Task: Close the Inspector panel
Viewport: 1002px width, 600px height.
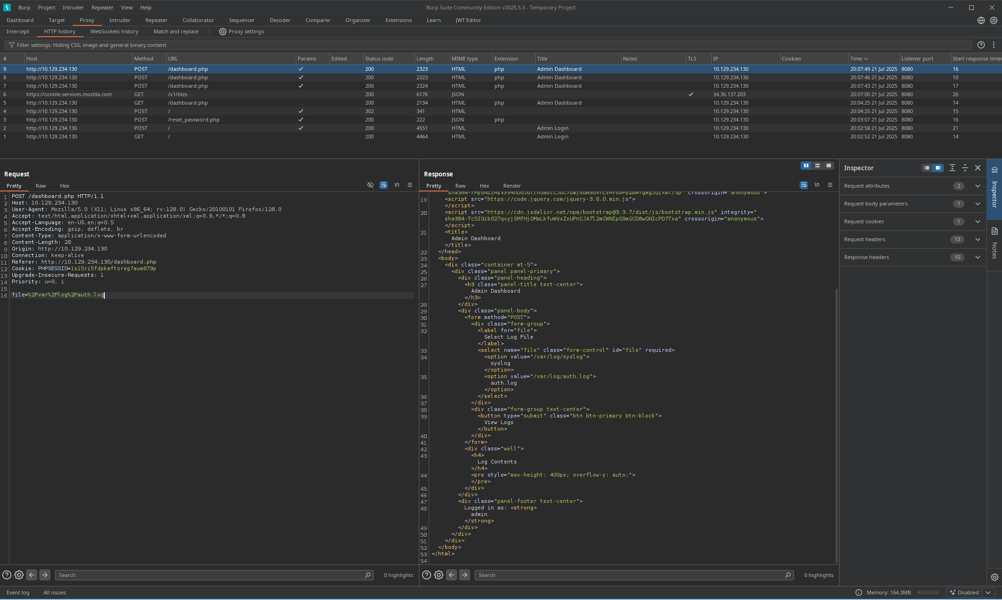Action: click(x=978, y=168)
